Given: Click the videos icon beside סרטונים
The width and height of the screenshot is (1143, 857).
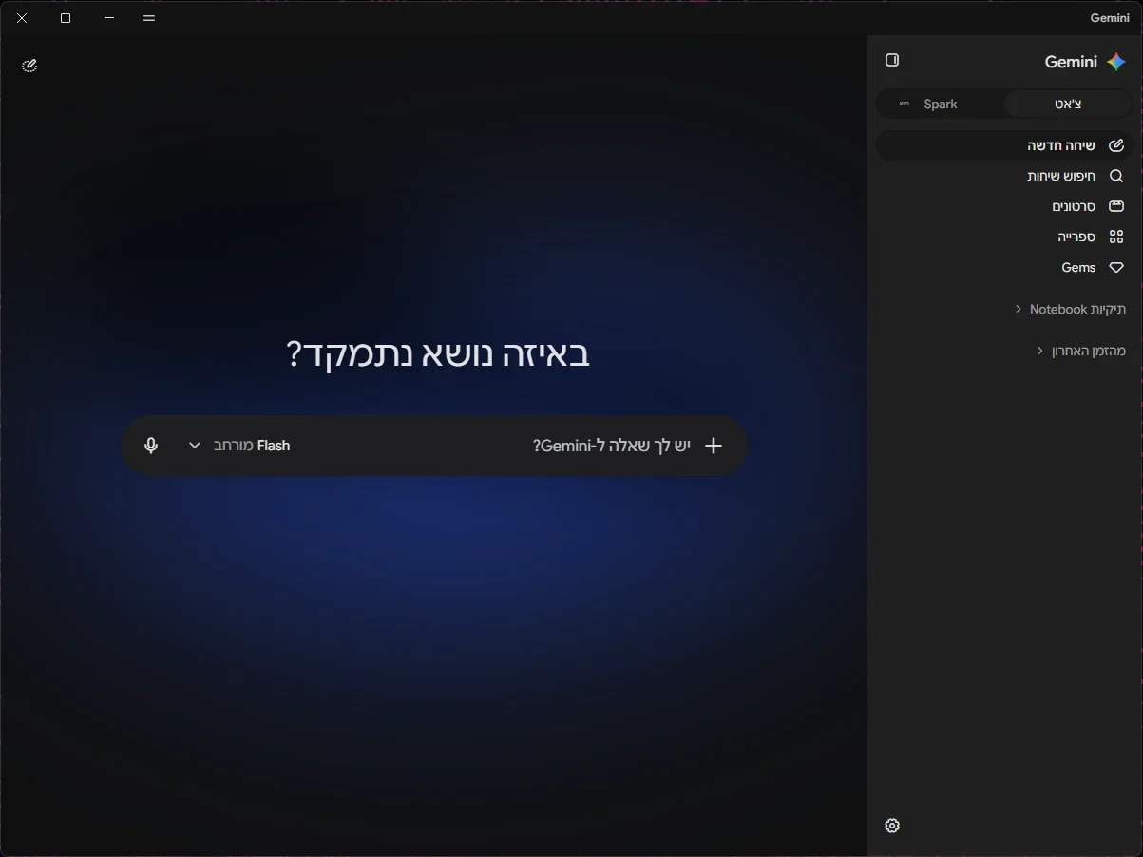Looking at the screenshot, I should coord(1116,206).
